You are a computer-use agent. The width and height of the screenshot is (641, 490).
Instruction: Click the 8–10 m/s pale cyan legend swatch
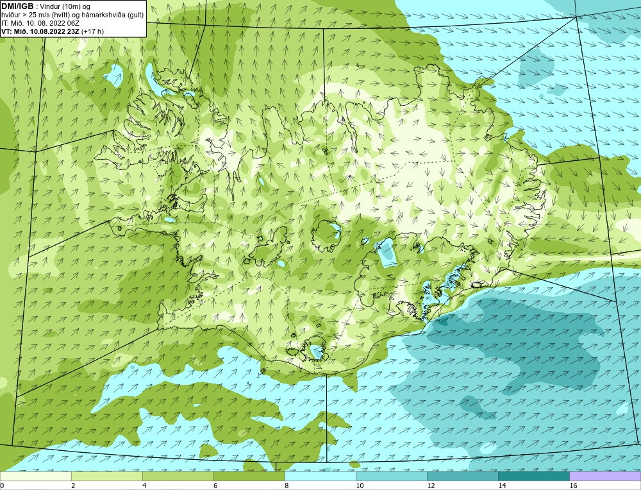320,476
